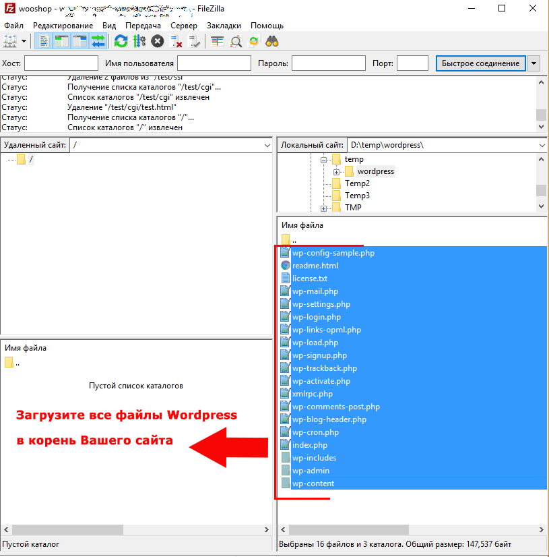Viewport: 549px width, 557px height.
Task: Expand the TMP folder node
Action: pyautogui.click(x=323, y=208)
